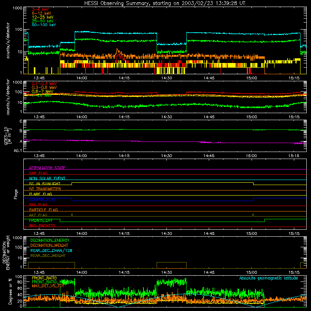
Task: Click the NON_SOLAR_EVENT flag label
Action: 47,178
